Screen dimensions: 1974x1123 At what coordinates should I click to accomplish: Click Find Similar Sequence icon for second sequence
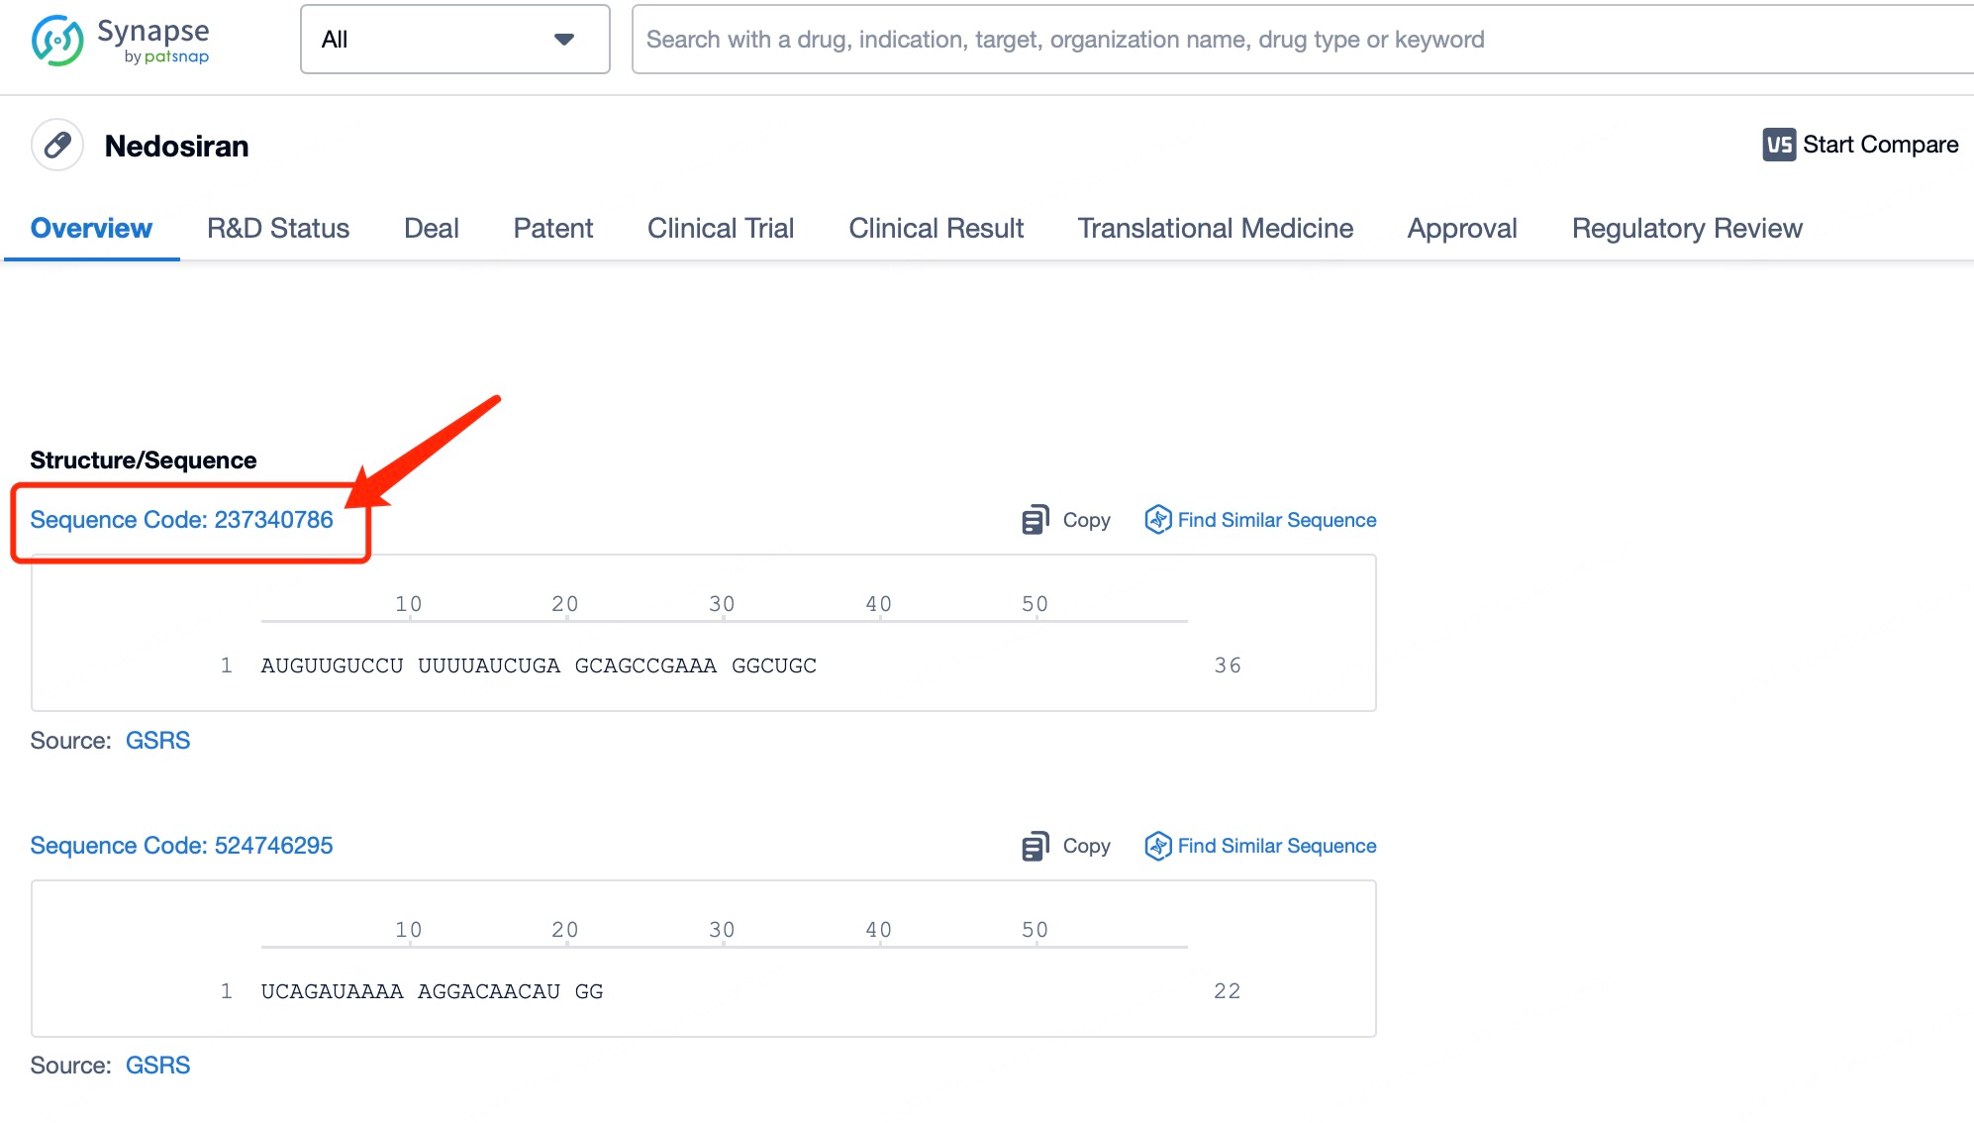click(1157, 846)
